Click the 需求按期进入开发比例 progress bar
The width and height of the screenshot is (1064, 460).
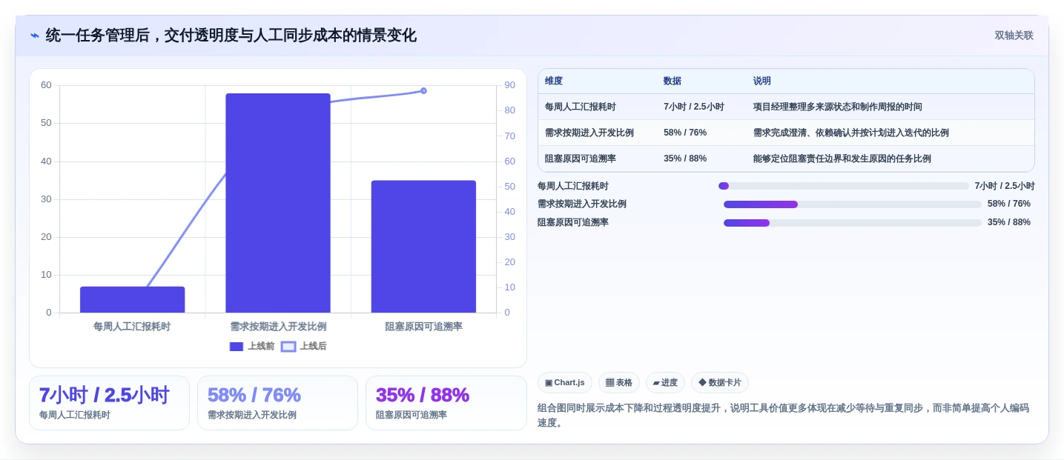point(853,204)
